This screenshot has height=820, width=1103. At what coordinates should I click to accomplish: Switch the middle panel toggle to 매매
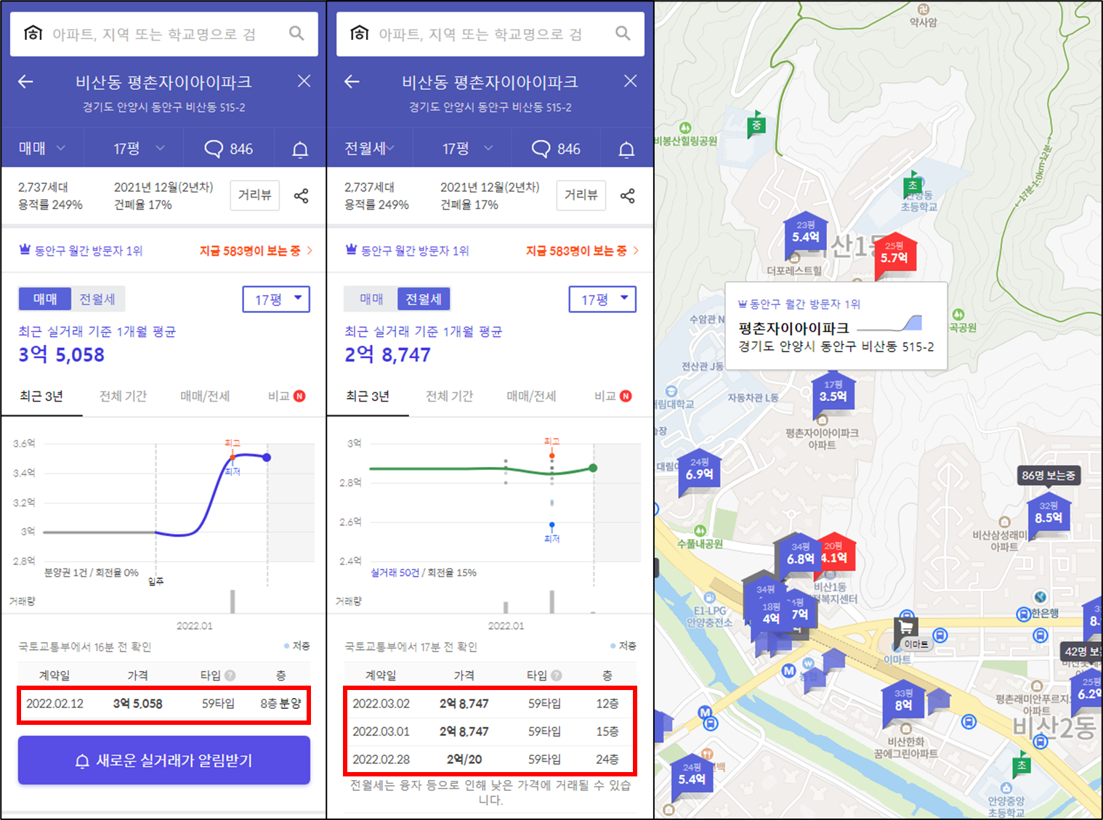coord(371,299)
